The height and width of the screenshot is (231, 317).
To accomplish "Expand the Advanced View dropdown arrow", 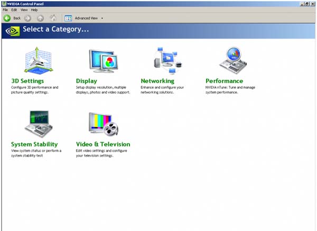I will tap(102, 19).
